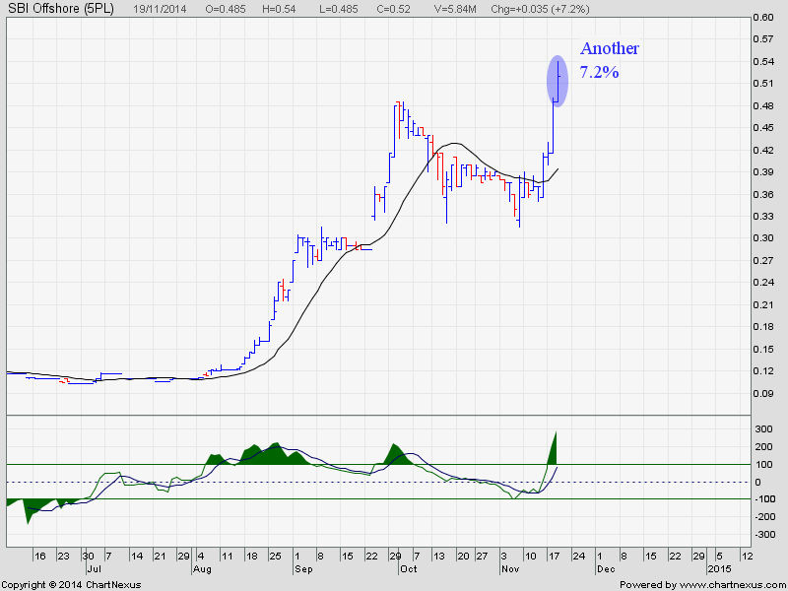
Task: Click the 300 indicator axis label
Action: (x=764, y=429)
